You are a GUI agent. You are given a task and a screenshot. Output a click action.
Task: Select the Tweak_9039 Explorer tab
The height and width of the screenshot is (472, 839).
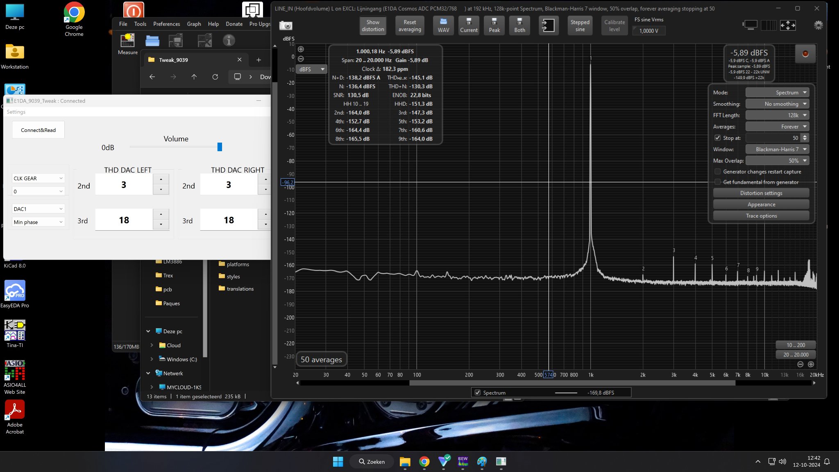pos(195,60)
